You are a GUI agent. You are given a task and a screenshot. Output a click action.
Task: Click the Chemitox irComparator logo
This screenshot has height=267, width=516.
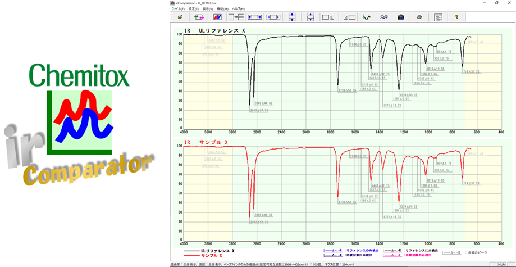point(79,125)
